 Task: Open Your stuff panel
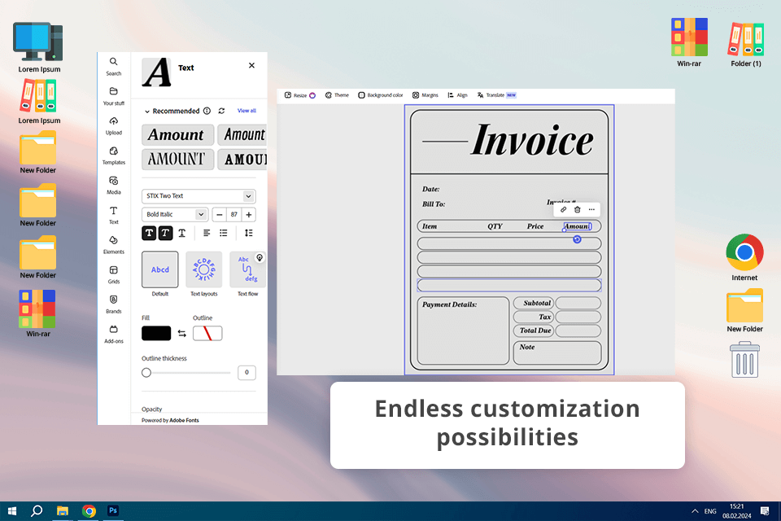click(114, 96)
